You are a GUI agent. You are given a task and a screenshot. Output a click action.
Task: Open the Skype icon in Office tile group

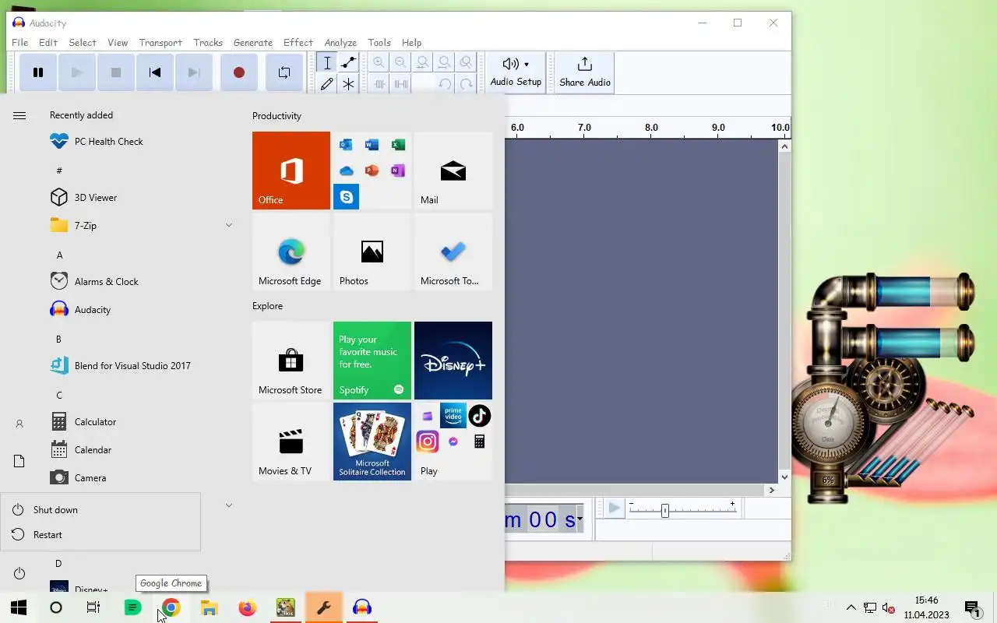[346, 197]
